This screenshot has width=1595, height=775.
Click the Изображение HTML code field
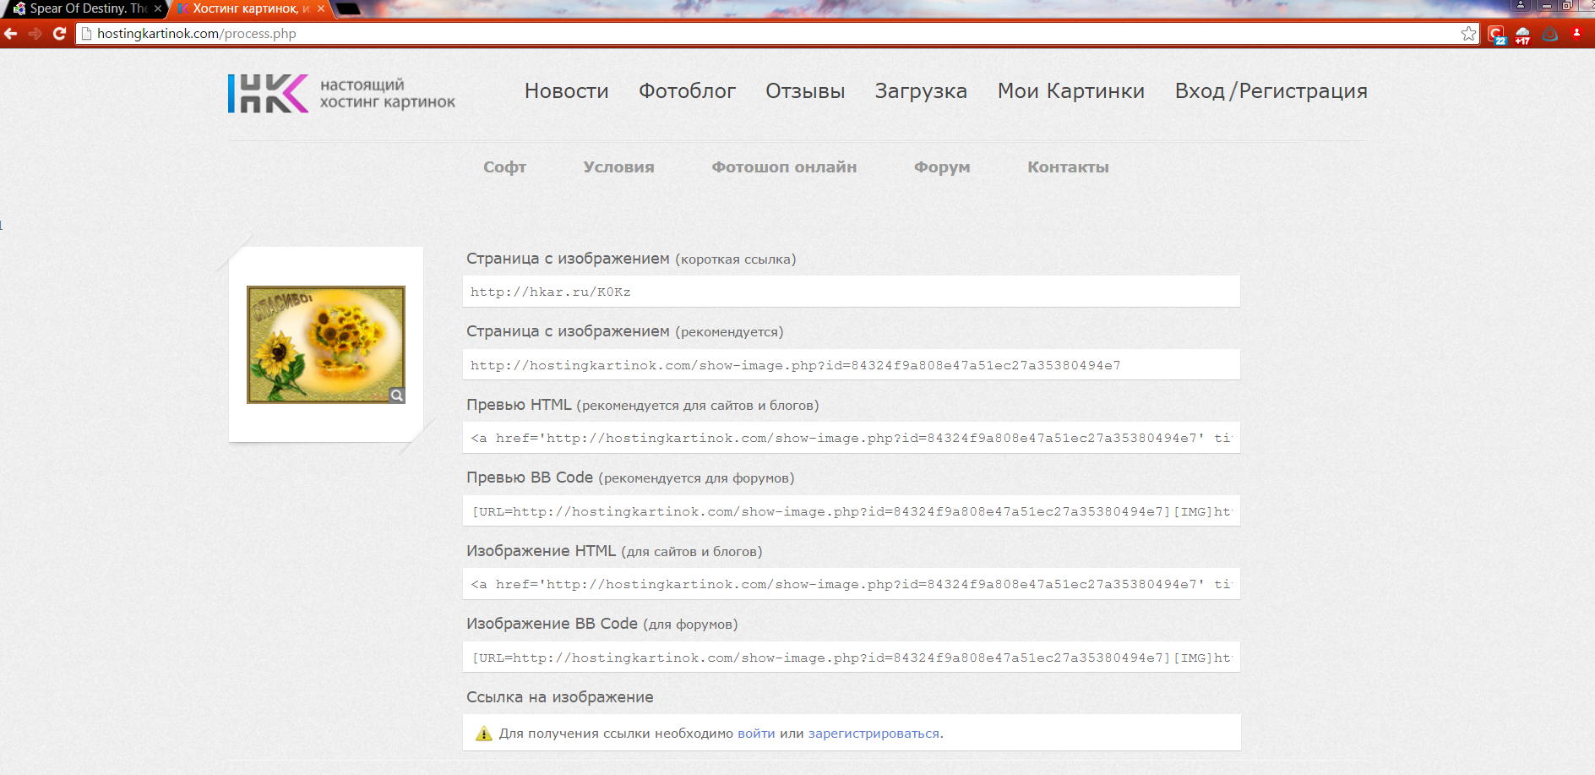point(852,584)
